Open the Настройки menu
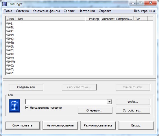 pos(87,11)
